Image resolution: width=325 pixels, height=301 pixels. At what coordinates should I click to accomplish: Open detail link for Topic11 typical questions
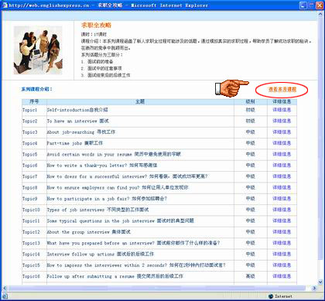click(x=282, y=221)
